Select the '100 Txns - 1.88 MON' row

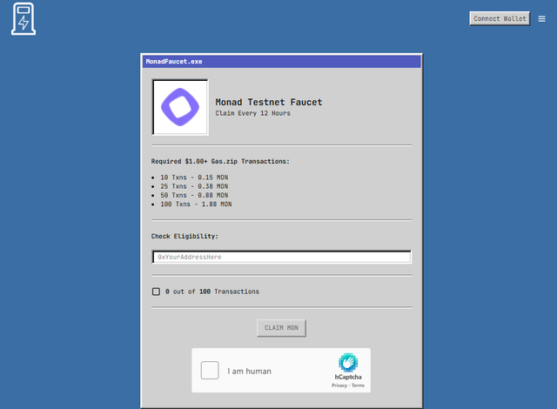click(196, 204)
